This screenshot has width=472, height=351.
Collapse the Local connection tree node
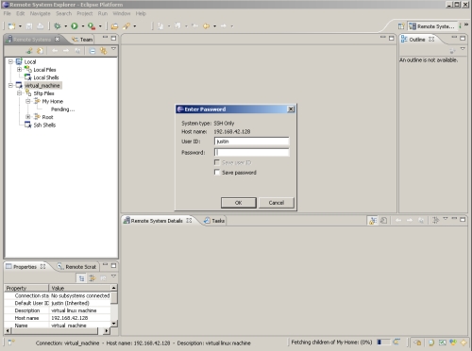tap(10, 61)
